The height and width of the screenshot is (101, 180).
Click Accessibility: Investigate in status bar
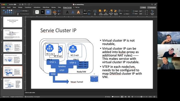pos(32,97)
